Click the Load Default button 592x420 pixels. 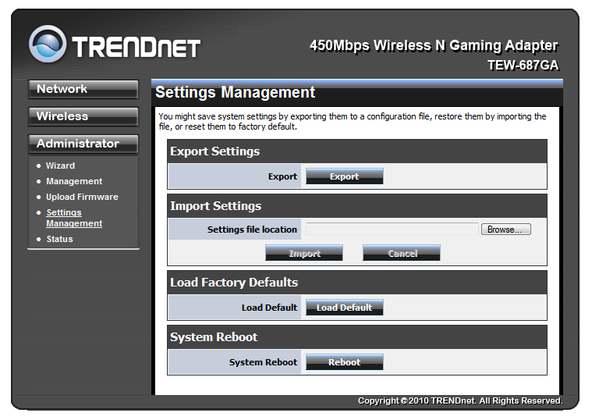point(344,308)
